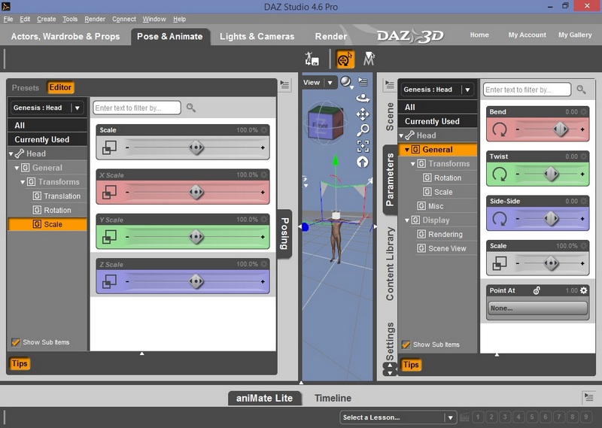This screenshot has height=428, width=602.
Task: Select Currently Used in Posing pane
Action: coord(47,140)
